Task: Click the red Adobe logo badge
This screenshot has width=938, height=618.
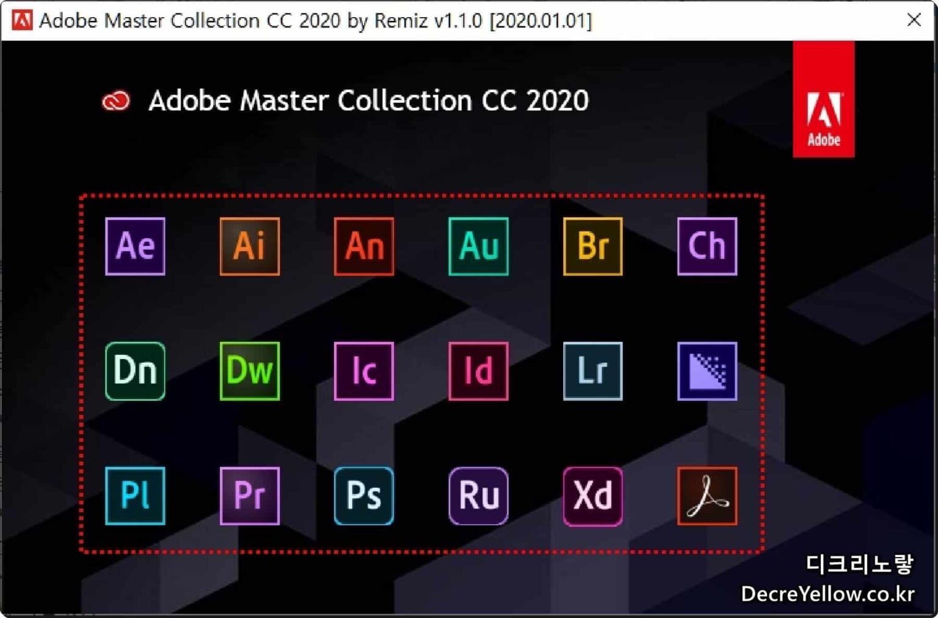Action: [x=823, y=100]
